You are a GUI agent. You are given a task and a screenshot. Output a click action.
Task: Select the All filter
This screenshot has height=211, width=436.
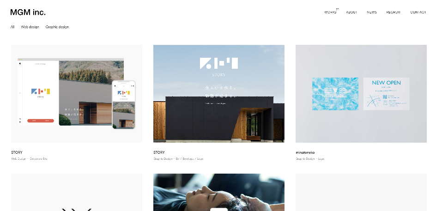pos(12,27)
